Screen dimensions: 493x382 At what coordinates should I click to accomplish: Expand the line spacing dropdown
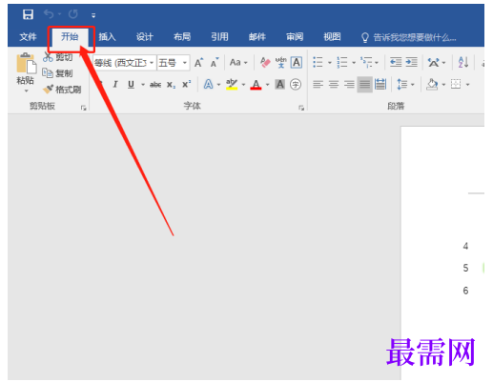point(413,85)
